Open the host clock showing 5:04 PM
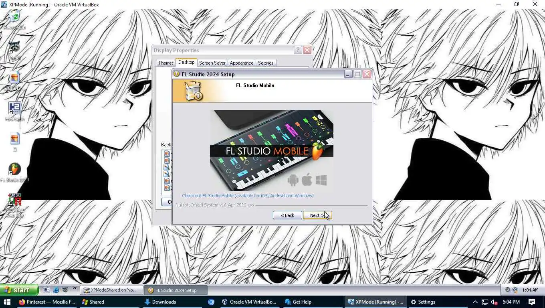Image resolution: width=545 pixels, height=308 pixels. (511, 302)
